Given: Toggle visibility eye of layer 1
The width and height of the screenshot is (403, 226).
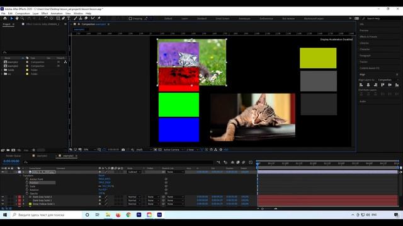Looking at the screenshot, I should [x=3, y=172].
